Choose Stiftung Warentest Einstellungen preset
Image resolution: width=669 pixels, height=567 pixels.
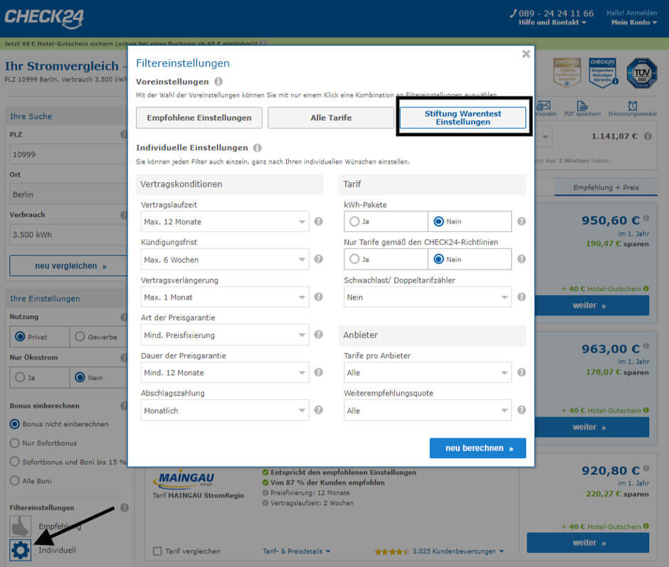coord(463,117)
